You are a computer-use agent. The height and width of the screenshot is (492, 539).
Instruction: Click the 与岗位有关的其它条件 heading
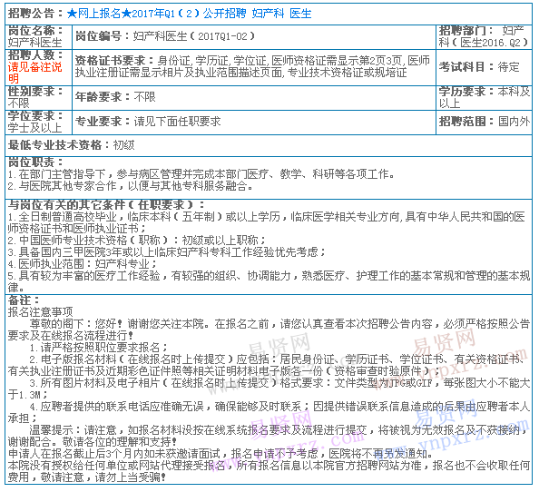coord(106,205)
